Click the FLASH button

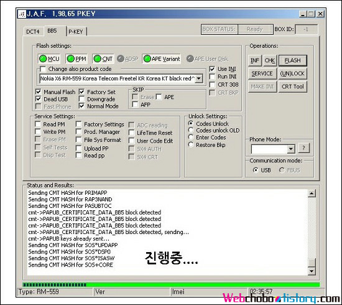coord(292,60)
